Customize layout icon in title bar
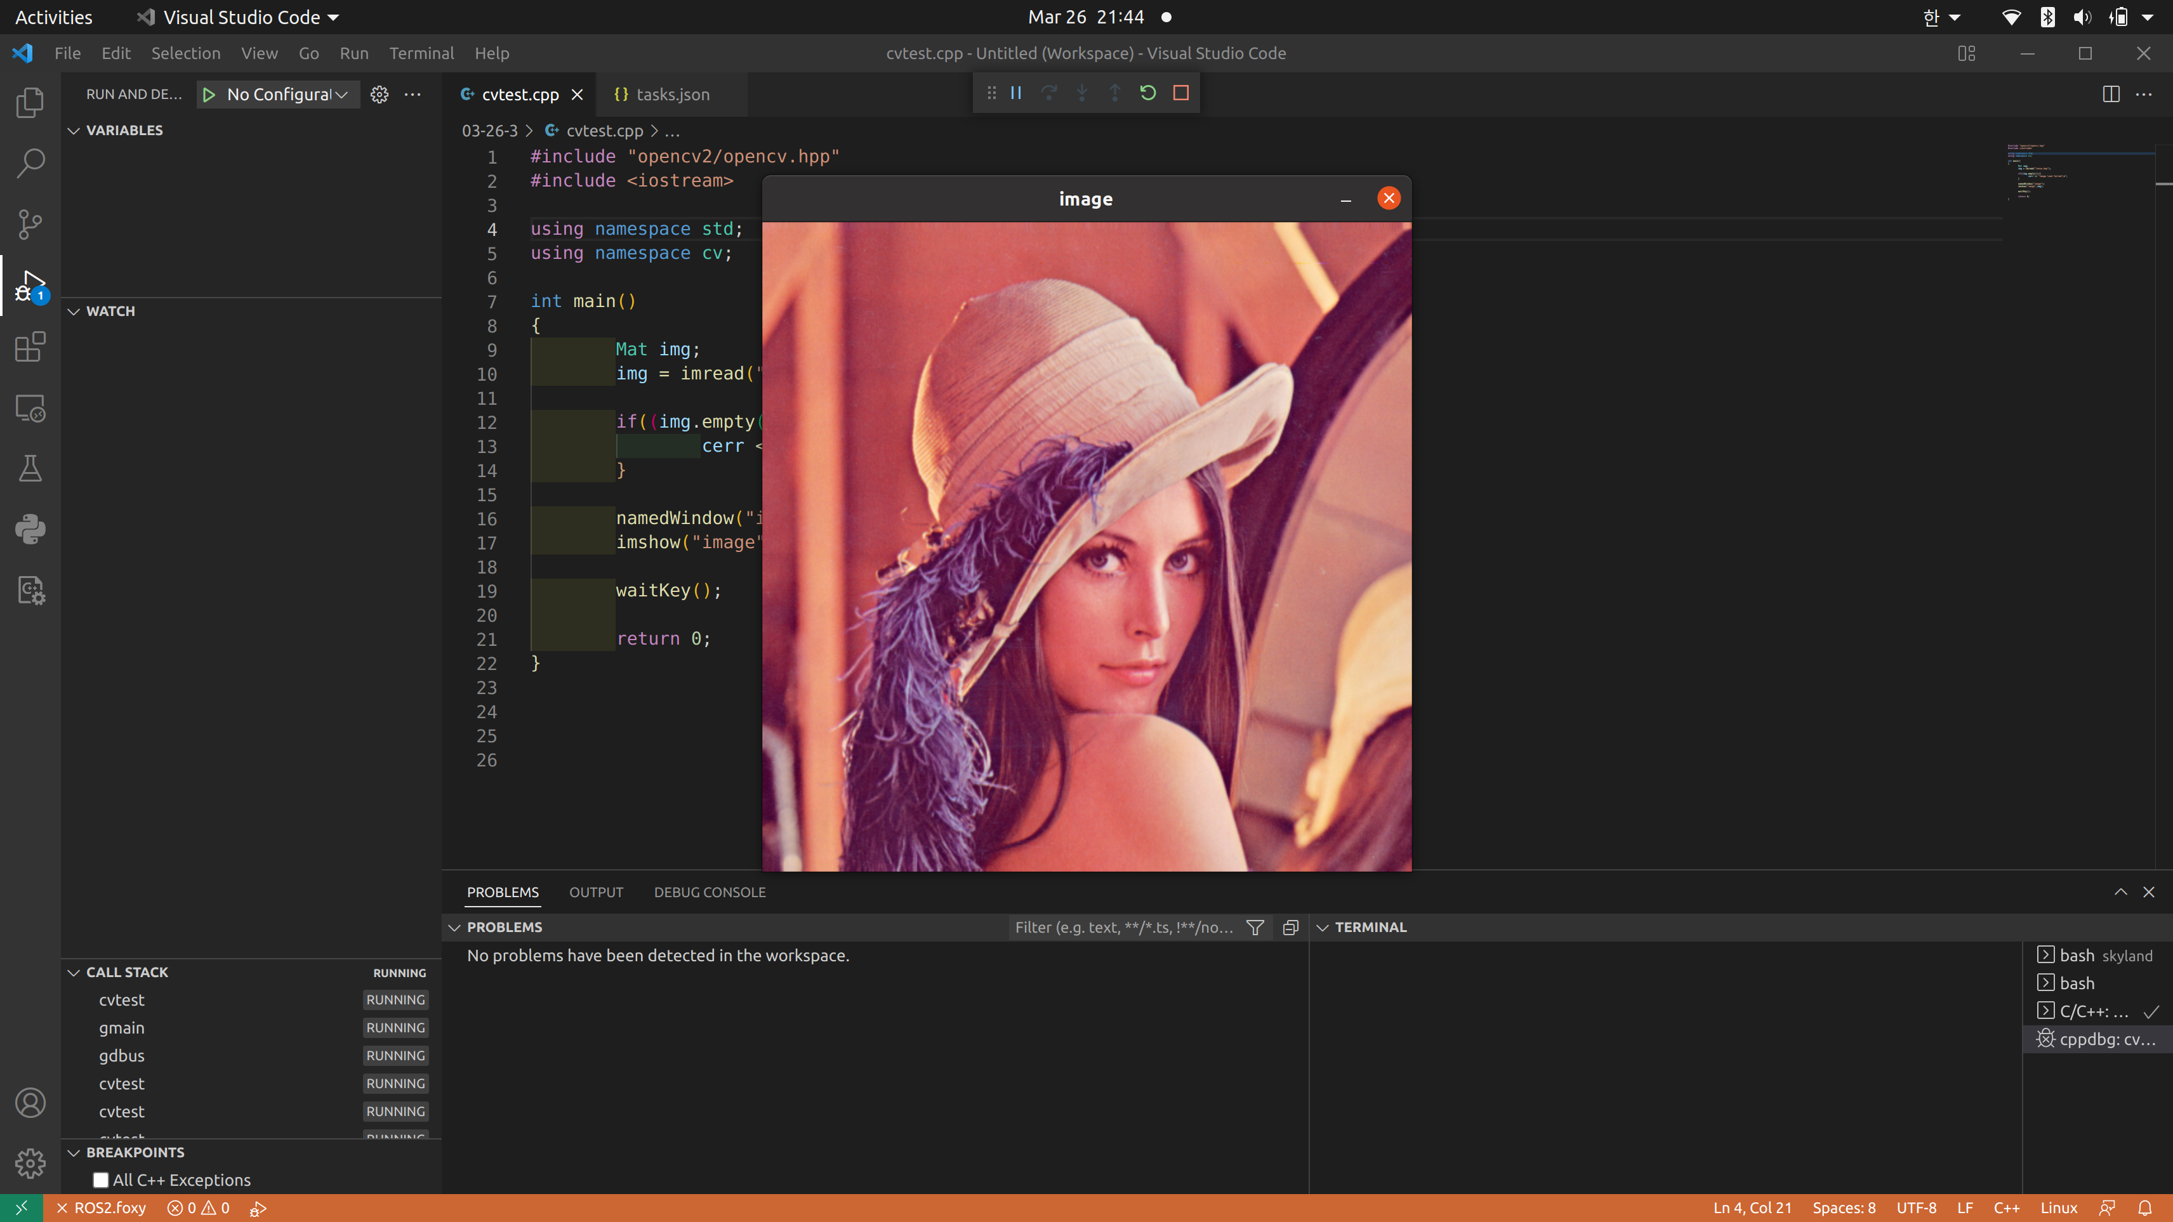Viewport: 2173px width, 1222px height. [1967, 53]
